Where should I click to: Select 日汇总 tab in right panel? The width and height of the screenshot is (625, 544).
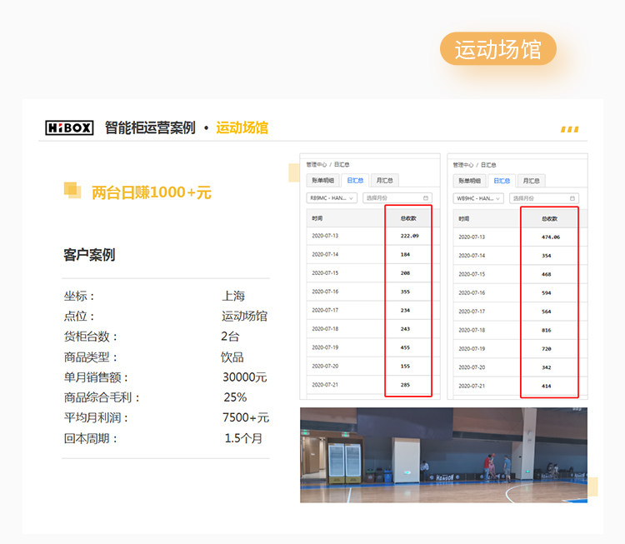pos(502,181)
